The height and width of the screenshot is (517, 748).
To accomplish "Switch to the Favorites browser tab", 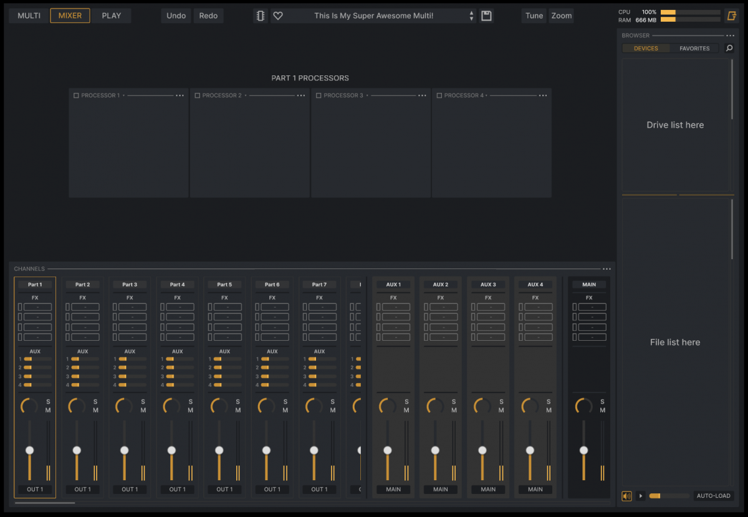I will pyautogui.click(x=694, y=48).
